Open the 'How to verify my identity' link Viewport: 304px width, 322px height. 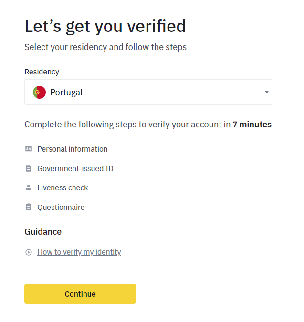coord(79,252)
